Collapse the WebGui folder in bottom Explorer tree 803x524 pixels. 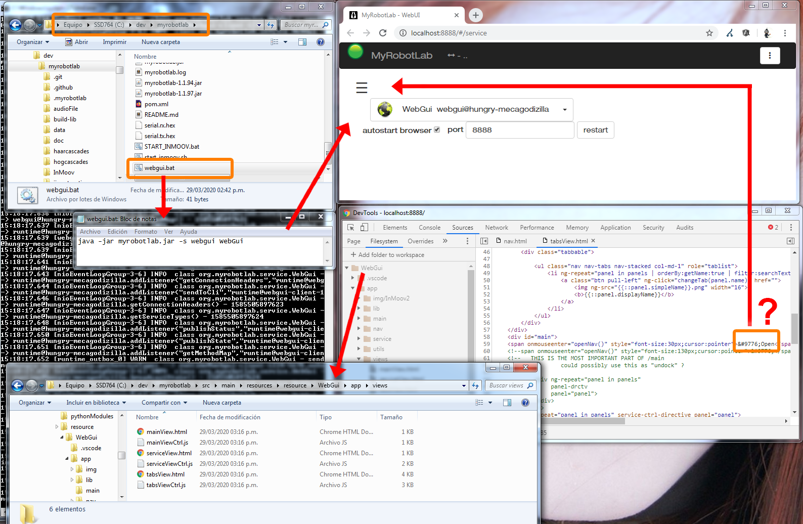click(62, 438)
